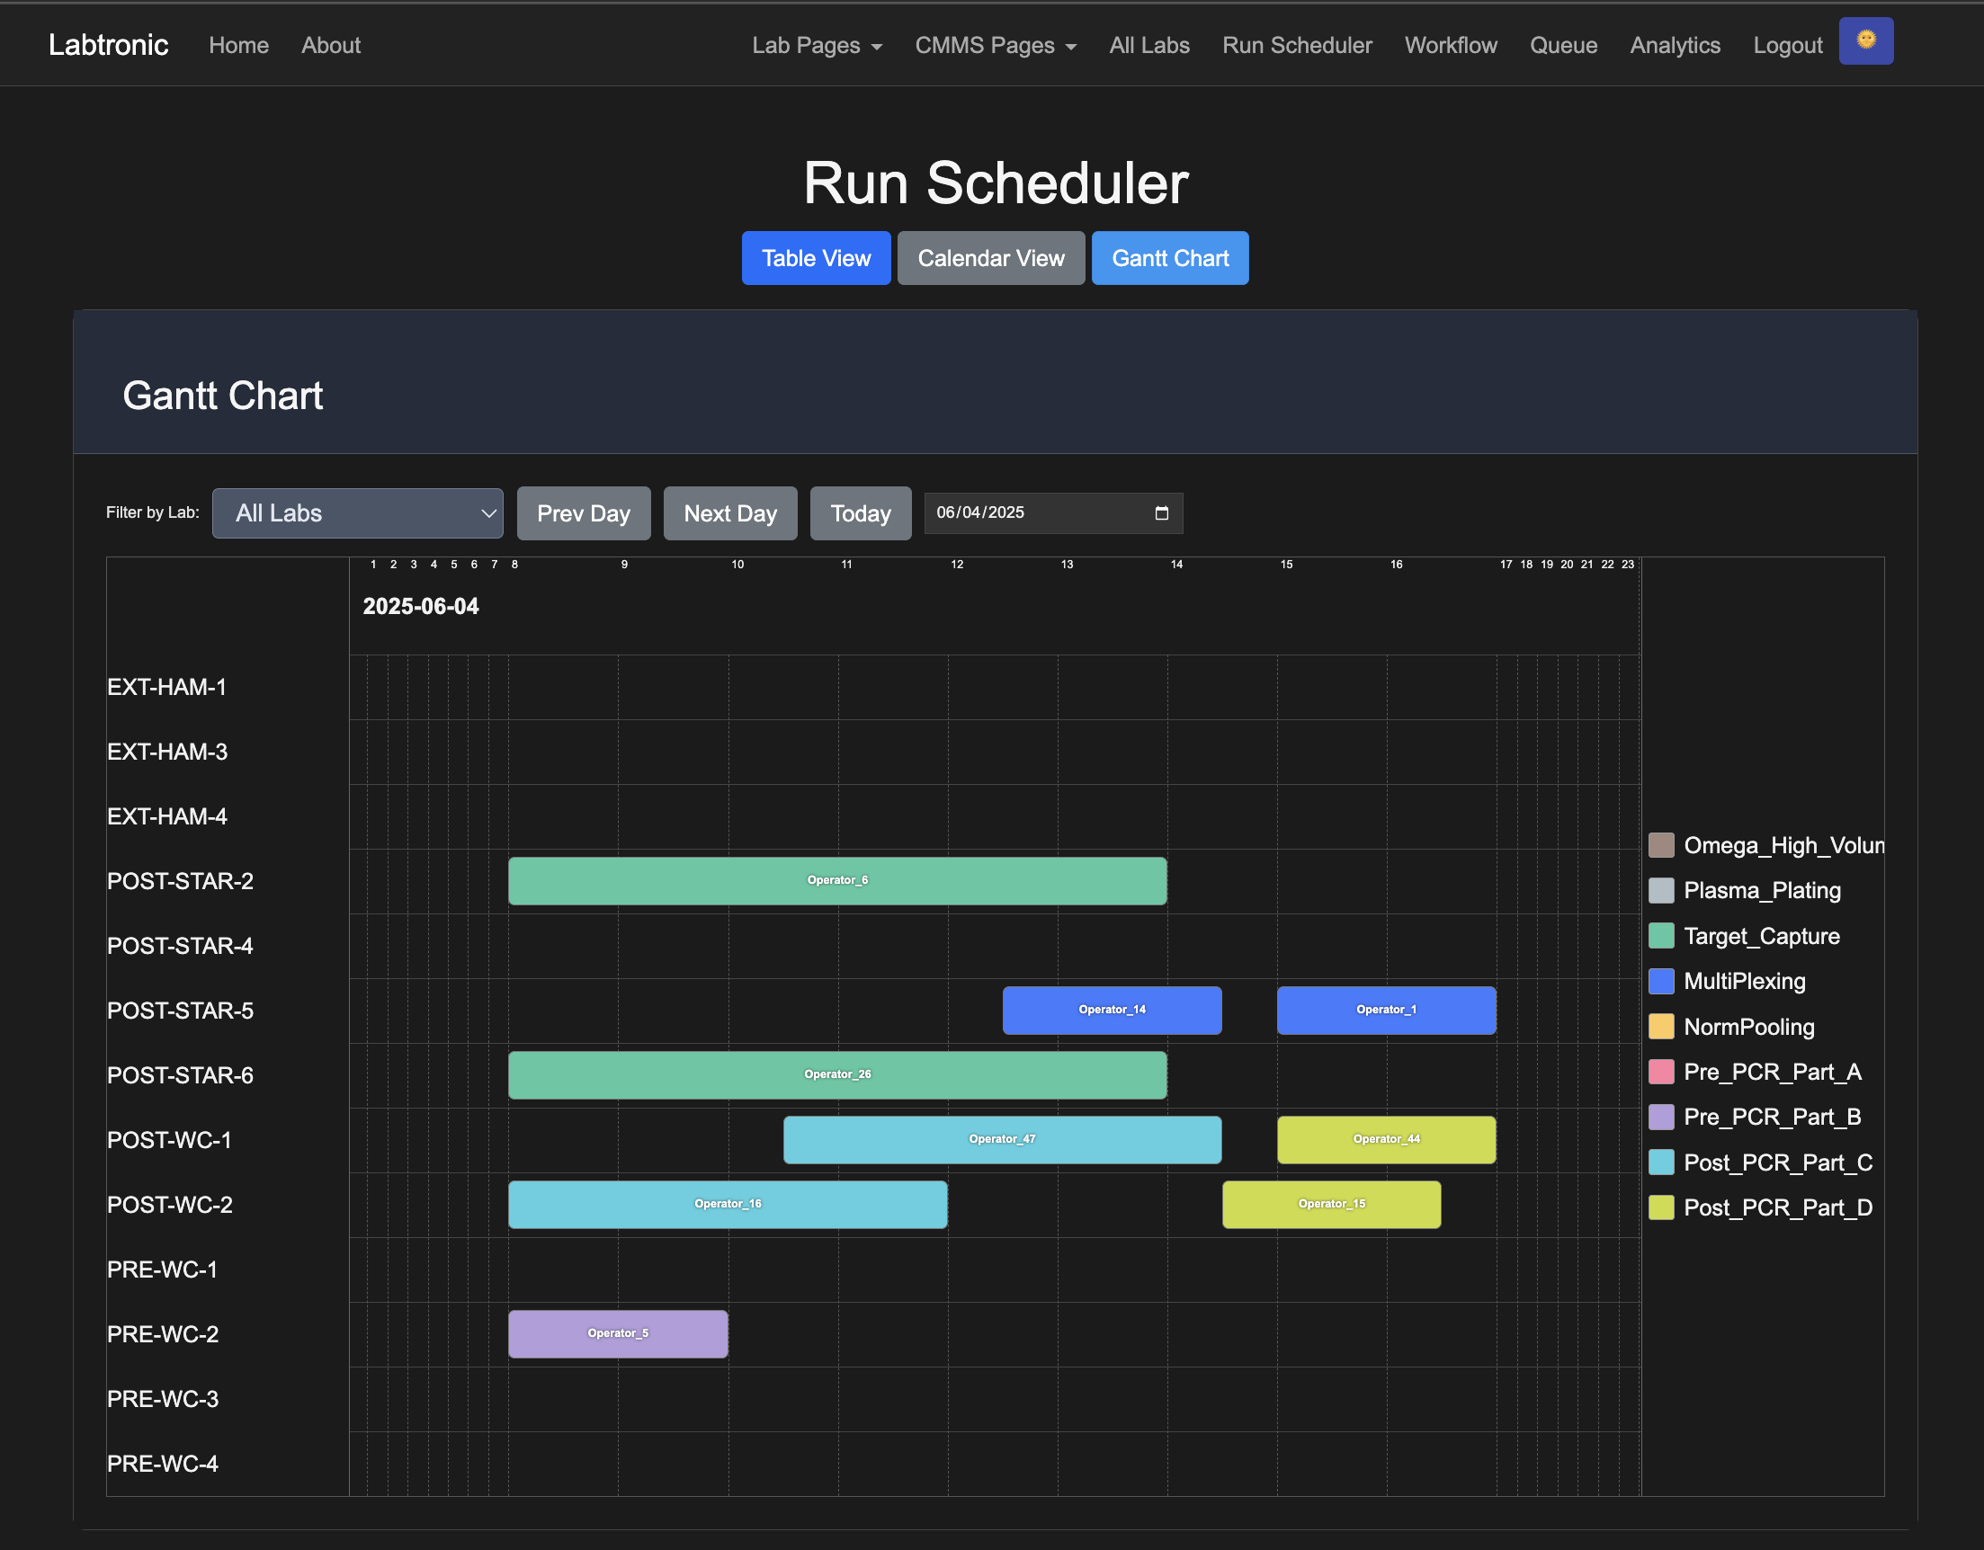Image resolution: width=1984 pixels, height=1550 pixels.
Task: Select the Operator_47 task bar on POST-WC-1
Action: click(x=1001, y=1139)
